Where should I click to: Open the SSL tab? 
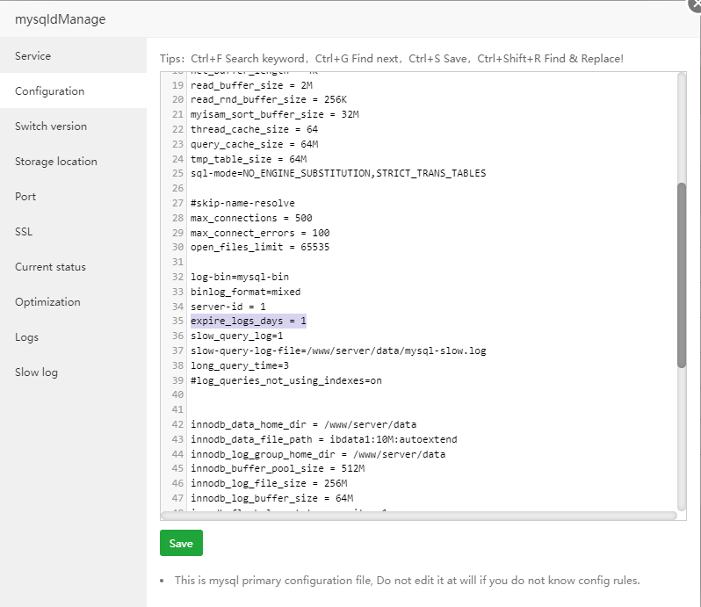click(24, 232)
